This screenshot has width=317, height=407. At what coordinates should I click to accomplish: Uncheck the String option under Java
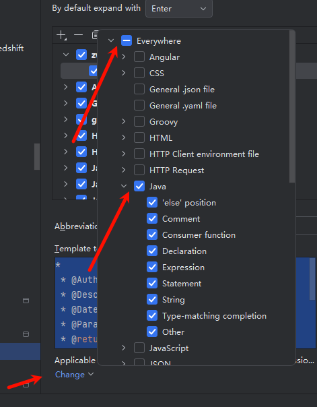pos(152,299)
